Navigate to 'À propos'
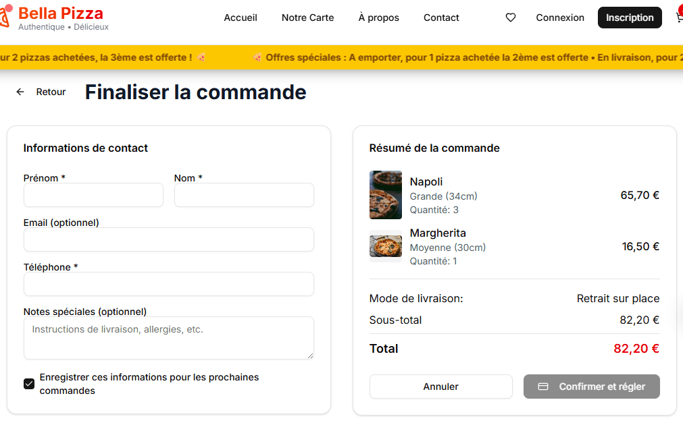Image resolution: width=683 pixels, height=429 pixels. click(x=378, y=18)
